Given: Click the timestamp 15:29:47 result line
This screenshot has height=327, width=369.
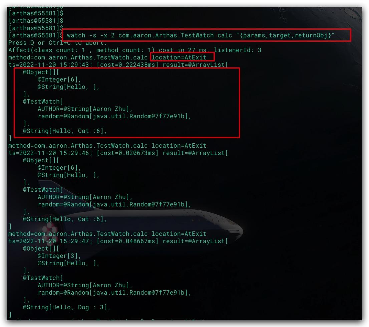Looking at the screenshot, I should coord(118,241).
